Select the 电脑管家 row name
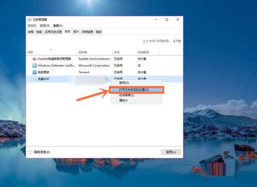Image resolution: width=257 pixels, height=187 pixels. (44, 72)
